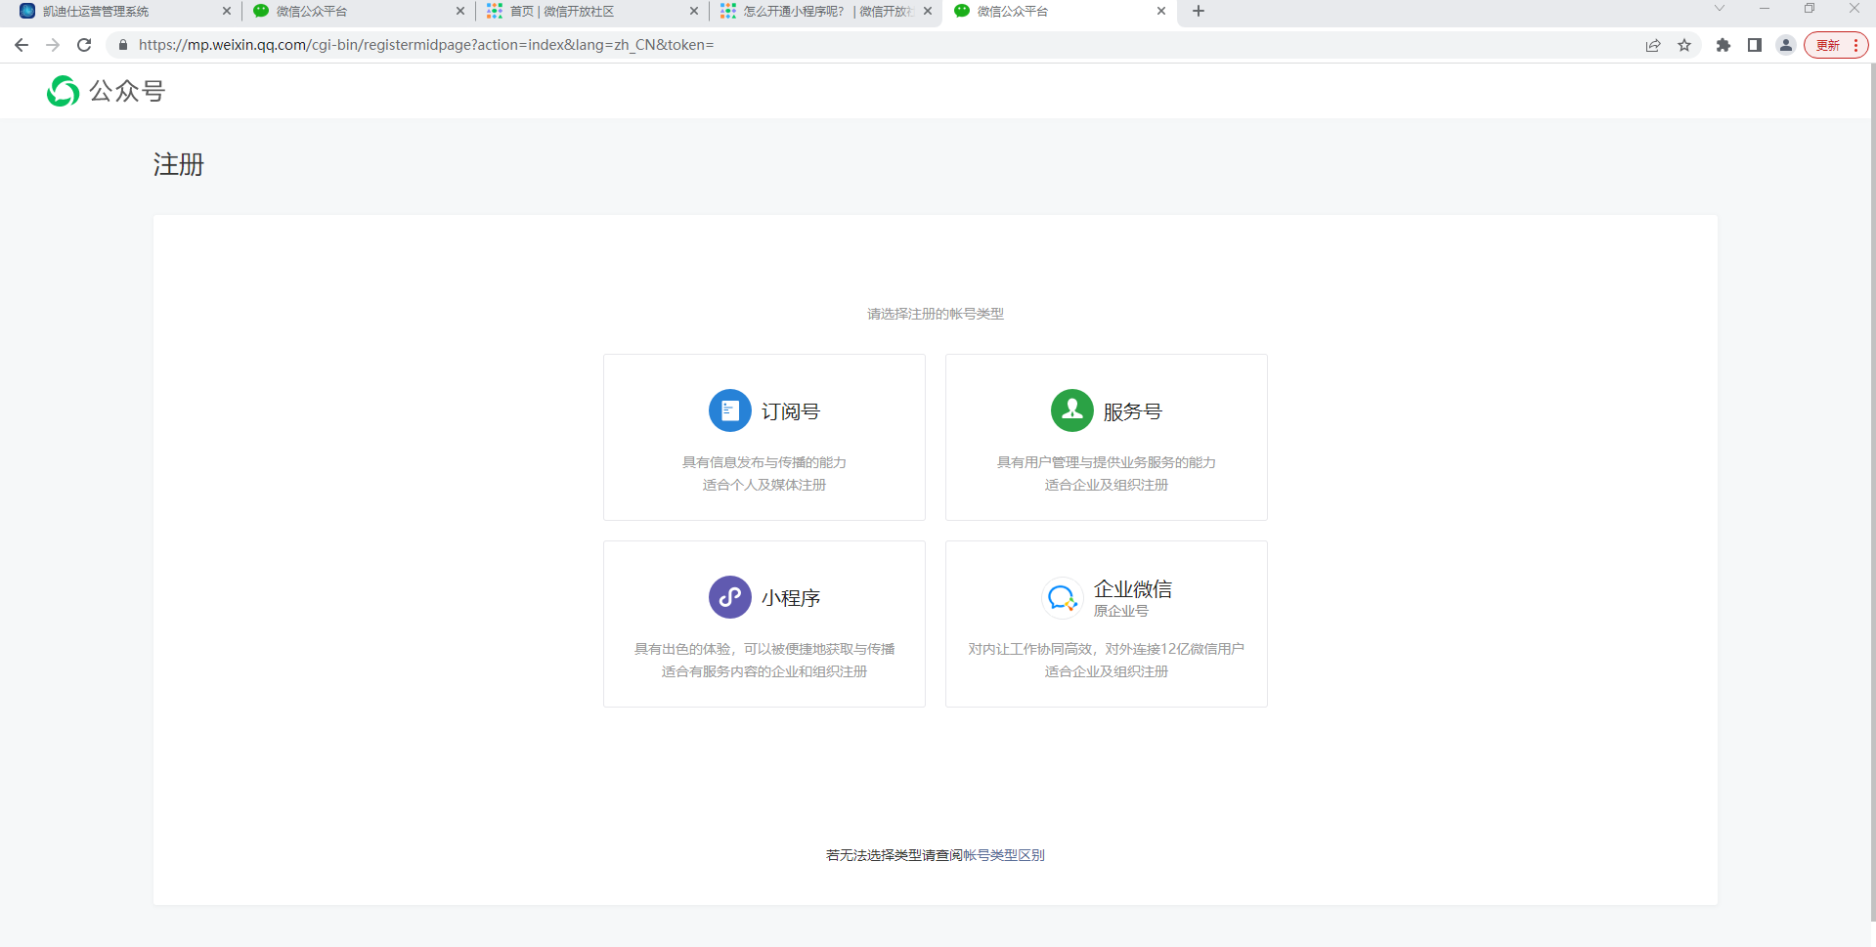Close the 怎么开通小程序呢 tab
1876x947 pixels.
tap(928, 11)
